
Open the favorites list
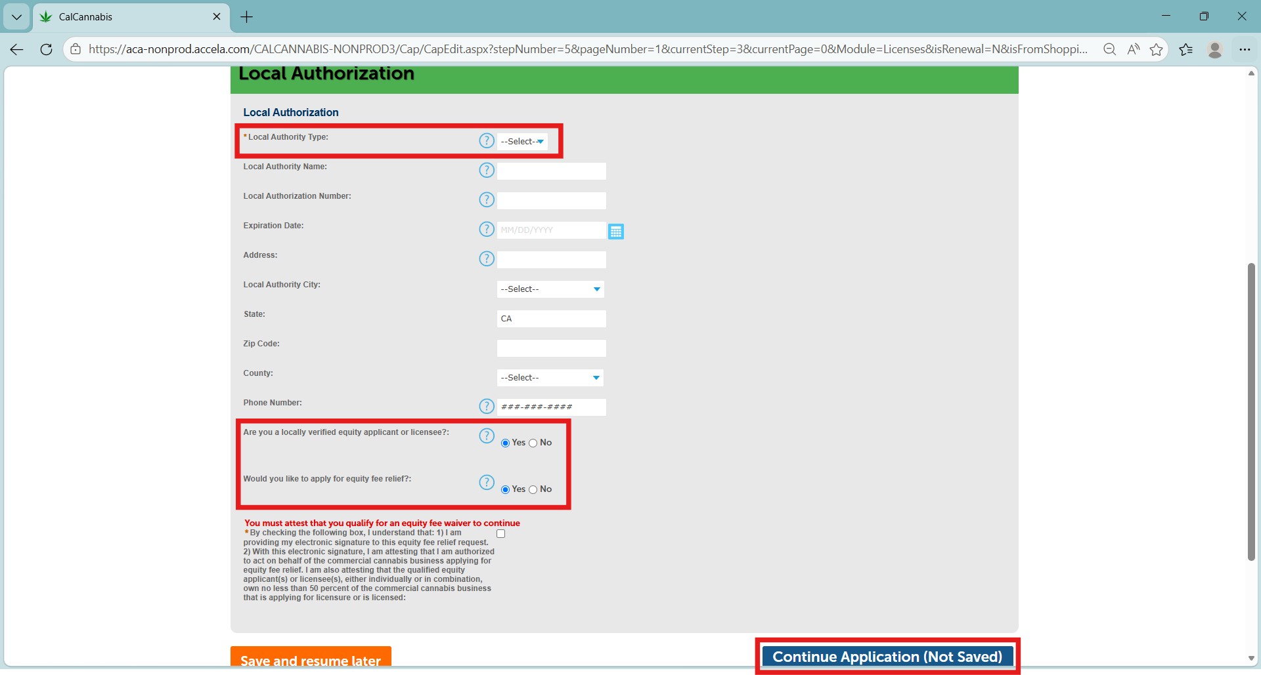[x=1186, y=49]
